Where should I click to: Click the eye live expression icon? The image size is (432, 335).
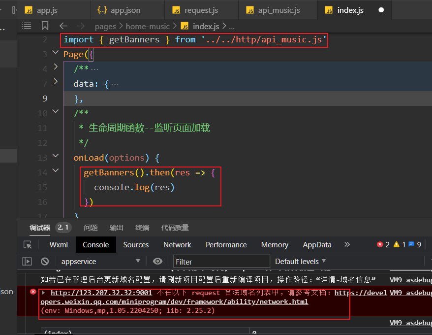click(157, 262)
